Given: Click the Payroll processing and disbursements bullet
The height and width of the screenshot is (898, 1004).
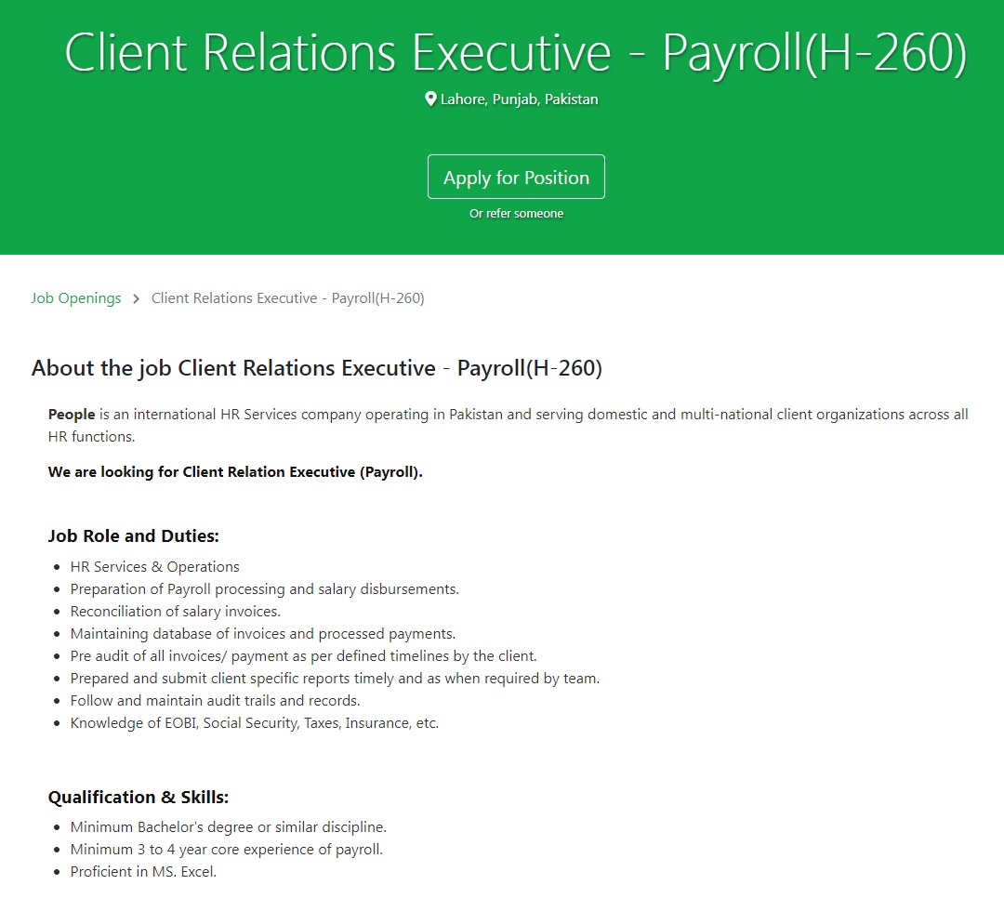Looking at the screenshot, I should 265,589.
